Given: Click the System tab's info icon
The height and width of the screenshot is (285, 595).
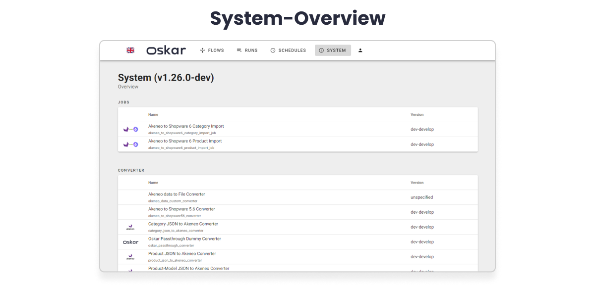Looking at the screenshot, I should tap(321, 50).
